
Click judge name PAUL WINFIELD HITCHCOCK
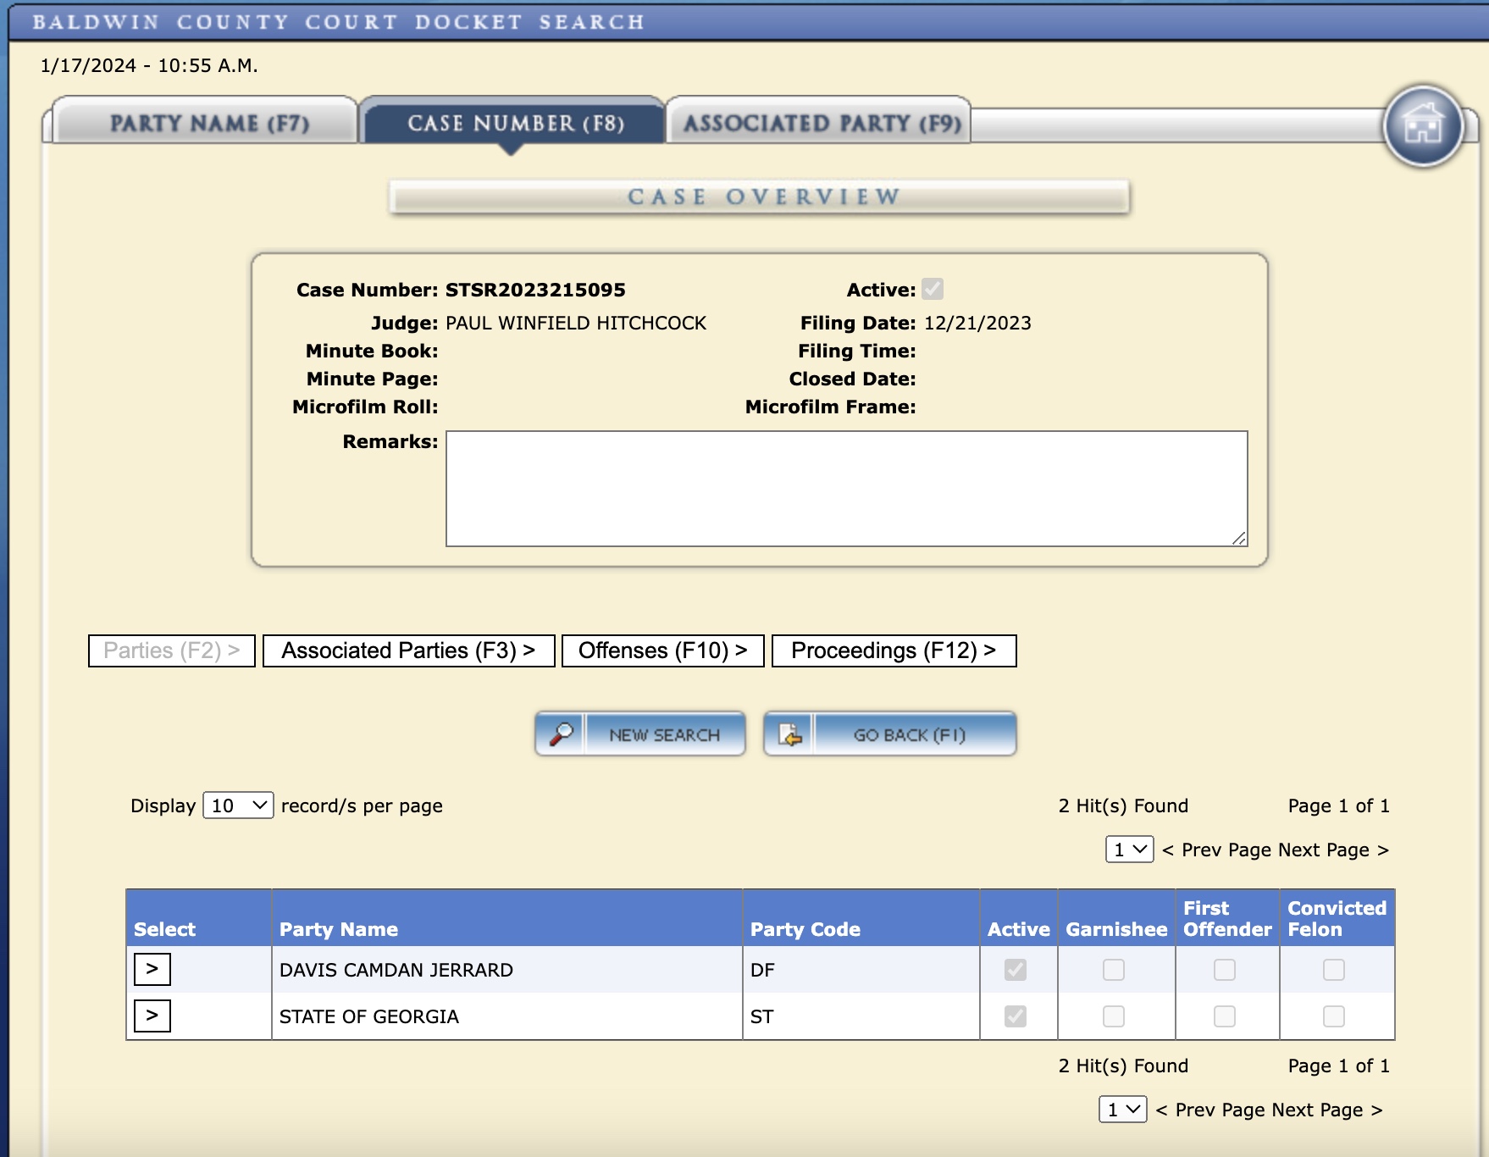pyautogui.click(x=576, y=323)
